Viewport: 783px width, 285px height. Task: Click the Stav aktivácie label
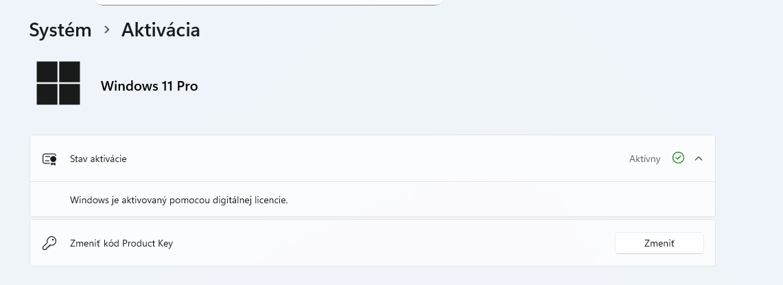coord(98,159)
